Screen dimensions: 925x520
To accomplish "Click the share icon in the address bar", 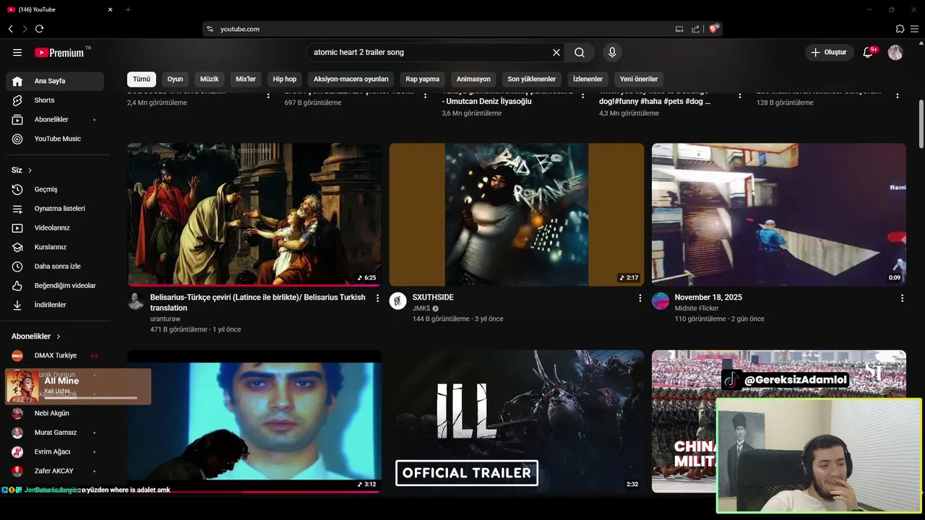I will [695, 29].
